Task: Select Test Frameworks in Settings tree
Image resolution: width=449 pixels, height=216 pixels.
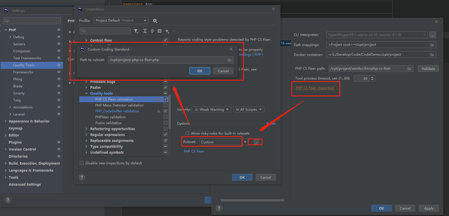Action: 27,58
